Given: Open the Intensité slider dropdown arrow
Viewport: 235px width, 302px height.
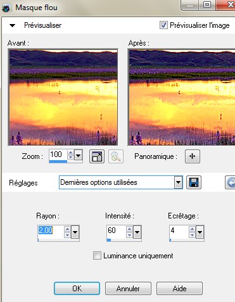Looking at the screenshot, I should [x=137, y=232].
